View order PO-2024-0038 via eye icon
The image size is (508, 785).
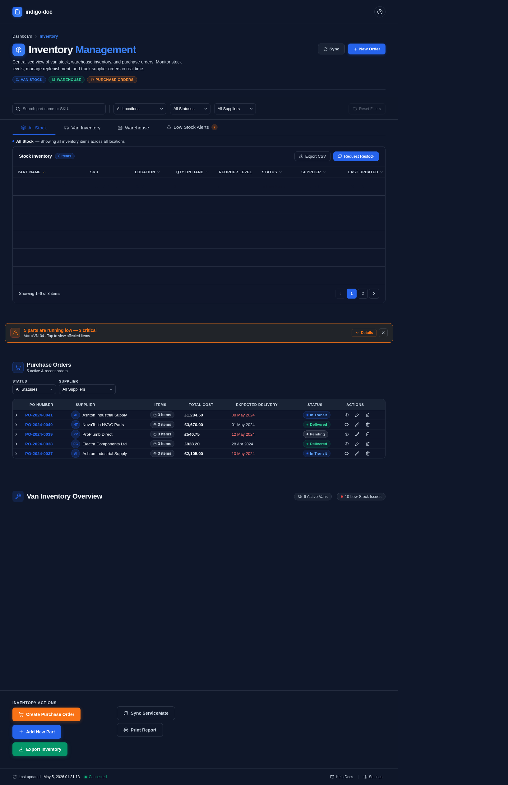346,444
